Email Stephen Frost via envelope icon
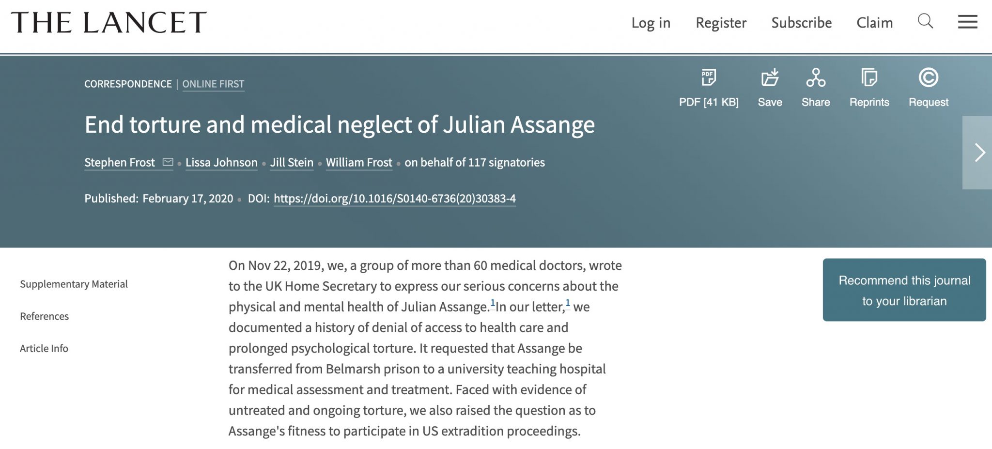Image resolution: width=992 pixels, height=449 pixels. point(168,162)
